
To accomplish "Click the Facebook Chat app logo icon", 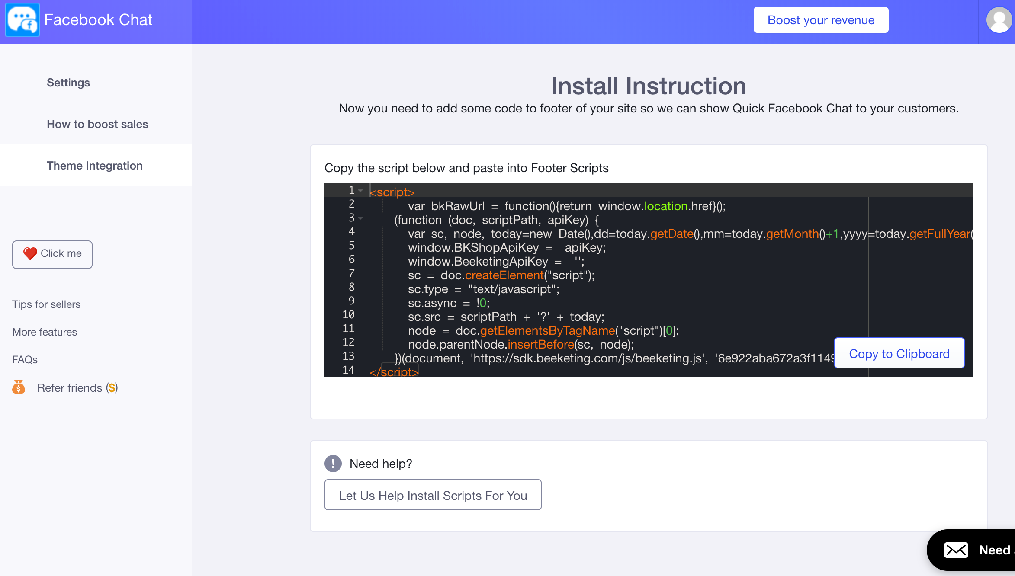I will 22,20.
